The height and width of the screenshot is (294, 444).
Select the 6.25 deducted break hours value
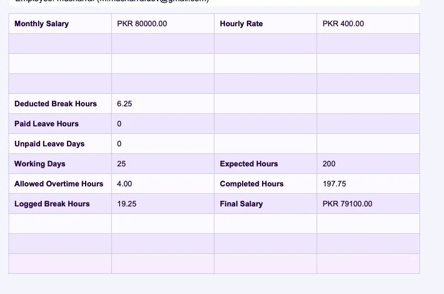(125, 104)
